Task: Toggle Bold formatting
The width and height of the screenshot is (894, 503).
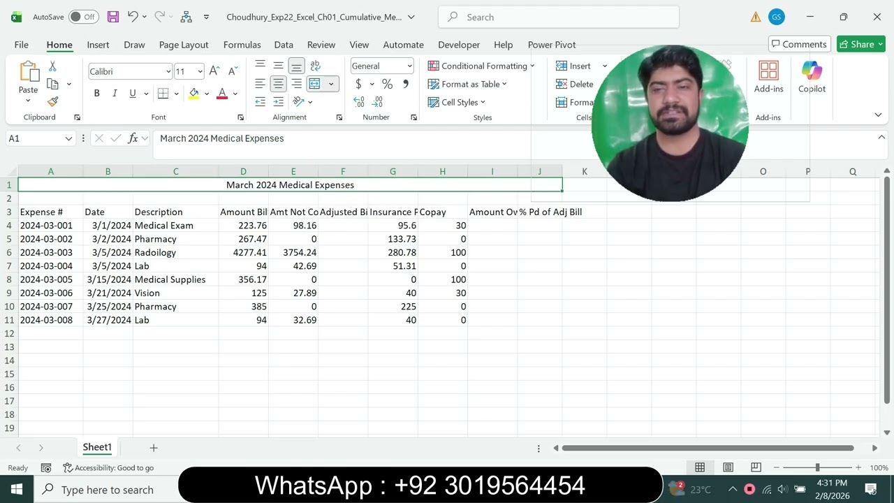Action: pos(96,94)
